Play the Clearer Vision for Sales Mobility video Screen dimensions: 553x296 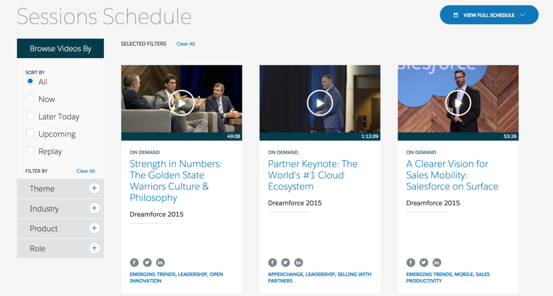click(458, 103)
